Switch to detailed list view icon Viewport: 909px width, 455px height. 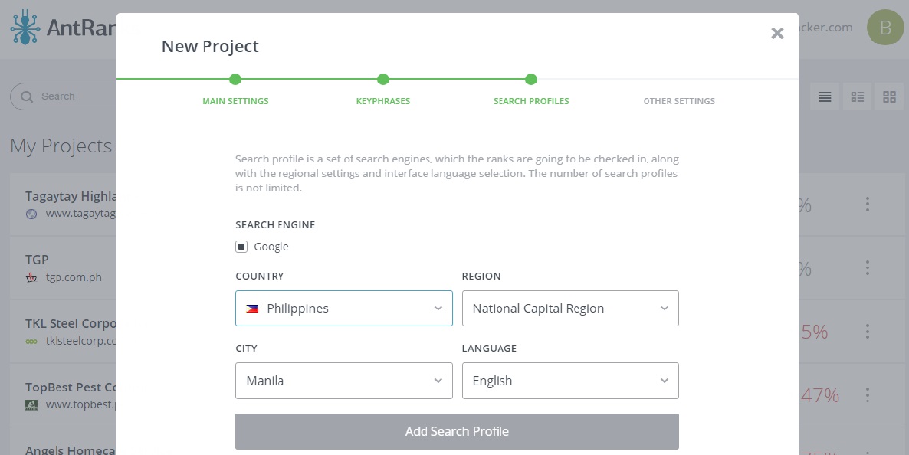[x=858, y=97]
